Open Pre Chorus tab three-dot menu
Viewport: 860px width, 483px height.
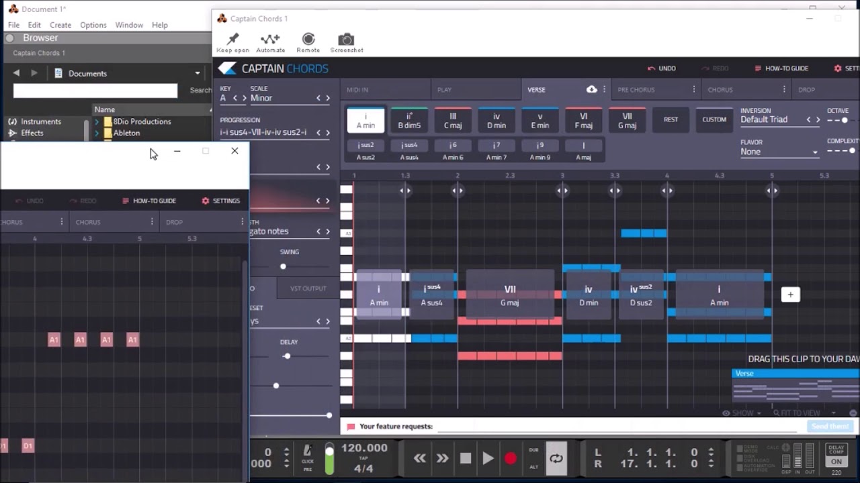tap(694, 89)
